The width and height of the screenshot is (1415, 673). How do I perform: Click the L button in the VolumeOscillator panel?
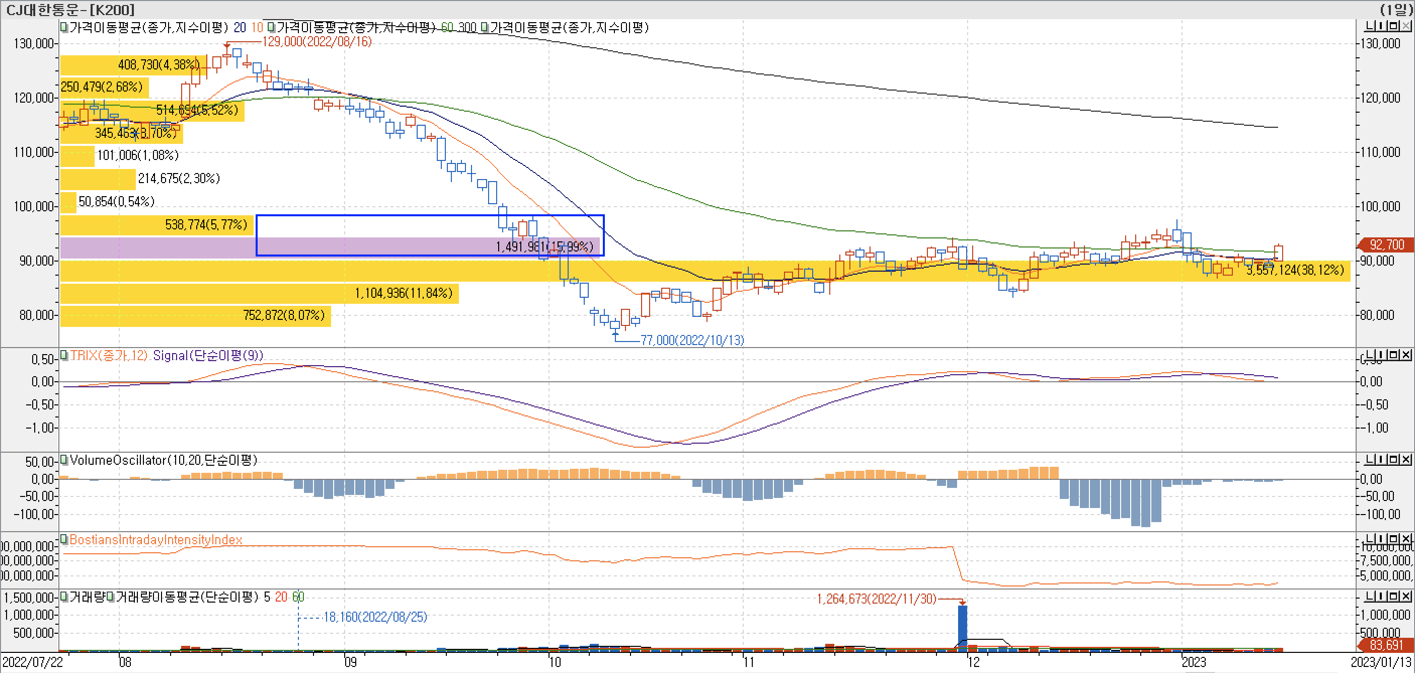coord(1369,459)
